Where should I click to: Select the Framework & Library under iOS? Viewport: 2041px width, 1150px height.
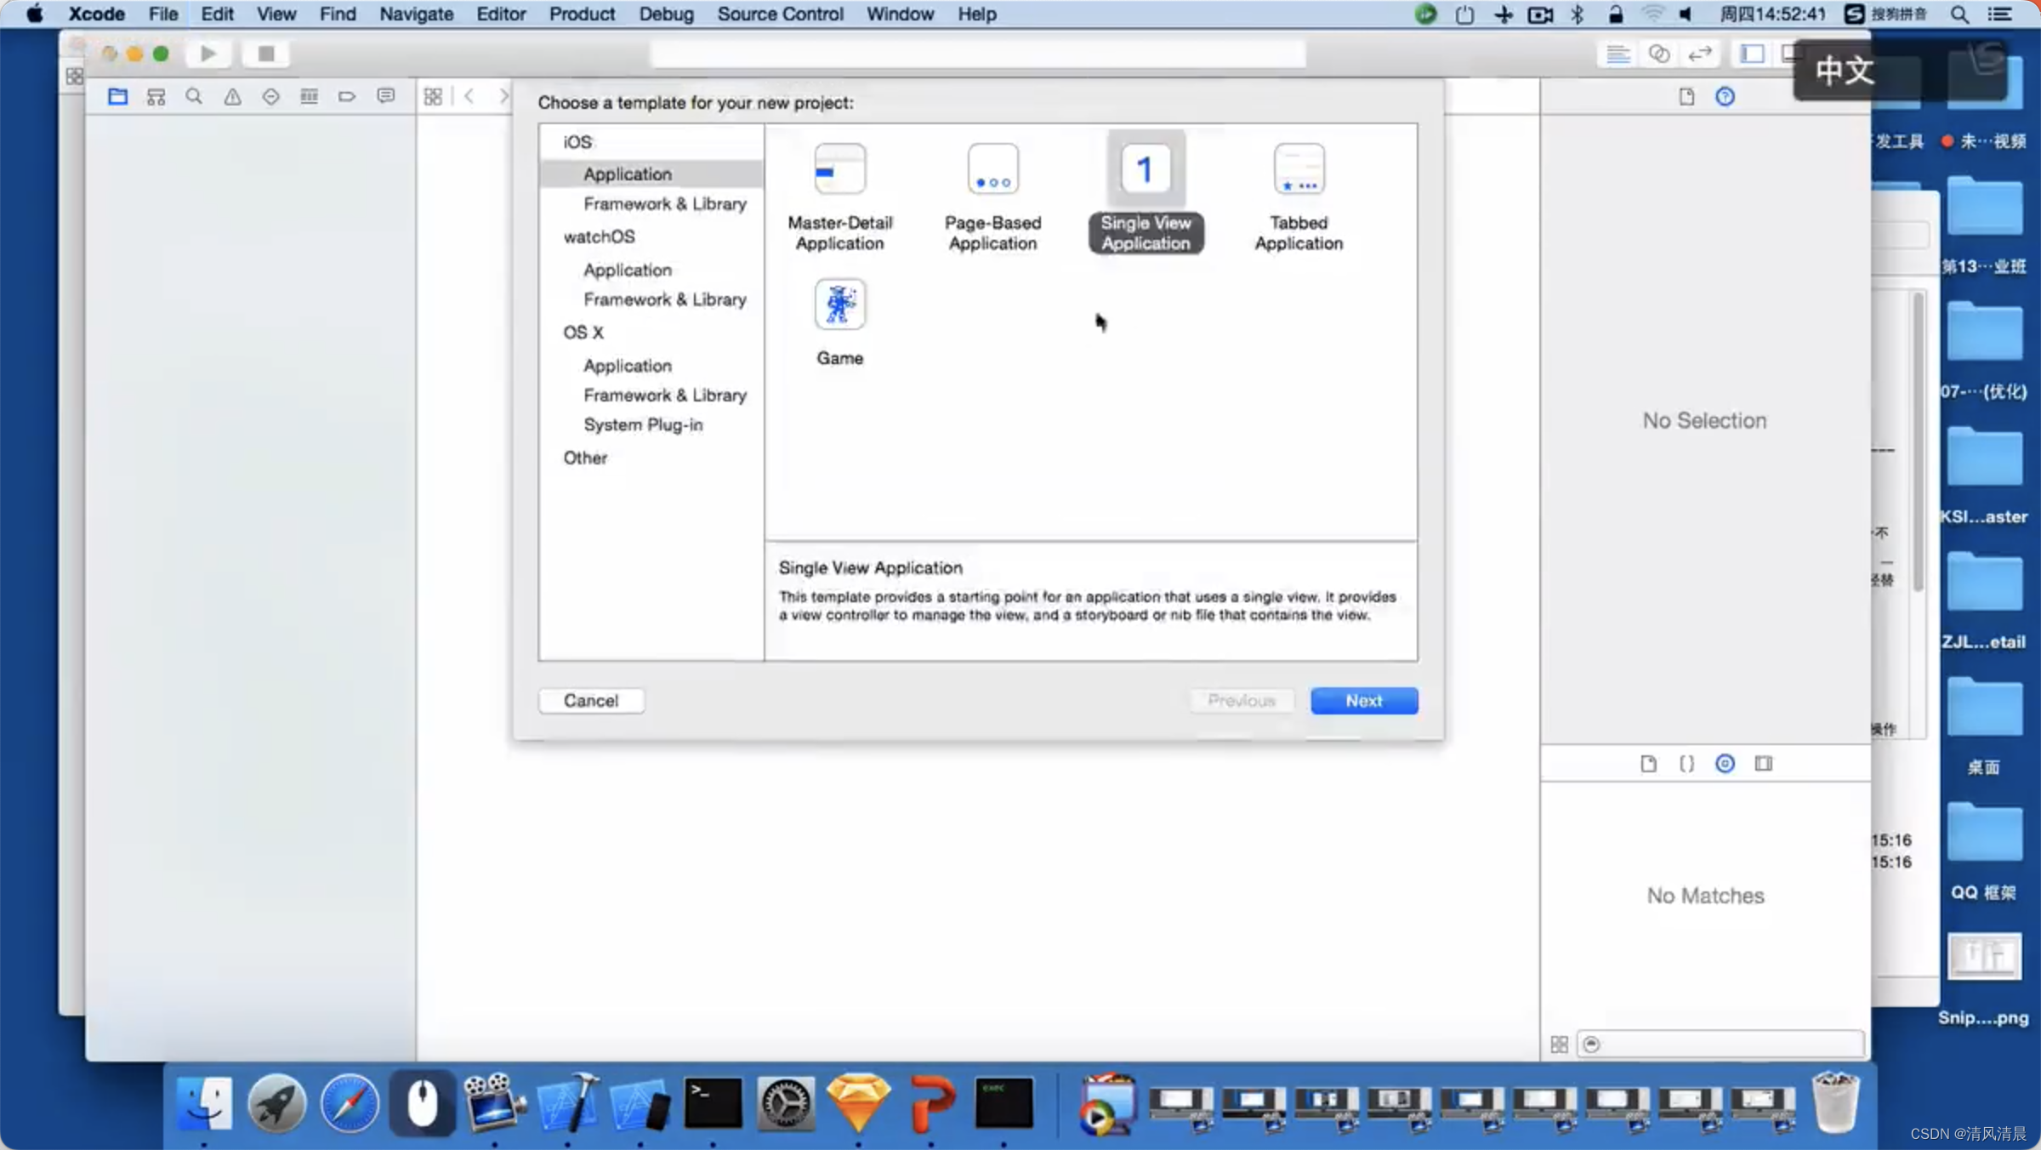(x=663, y=203)
